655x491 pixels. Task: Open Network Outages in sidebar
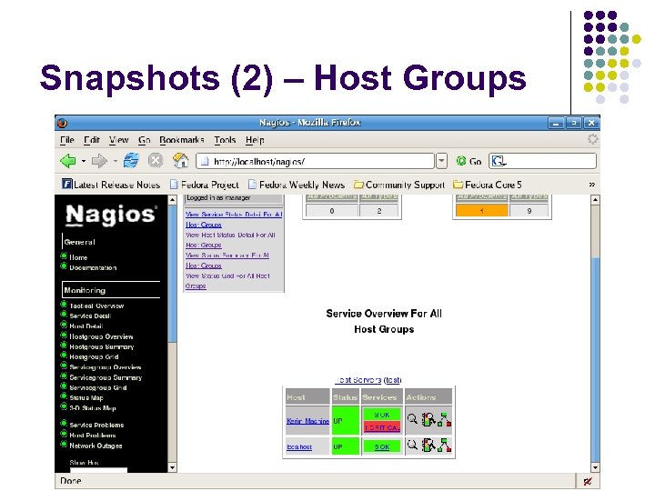pos(96,446)
